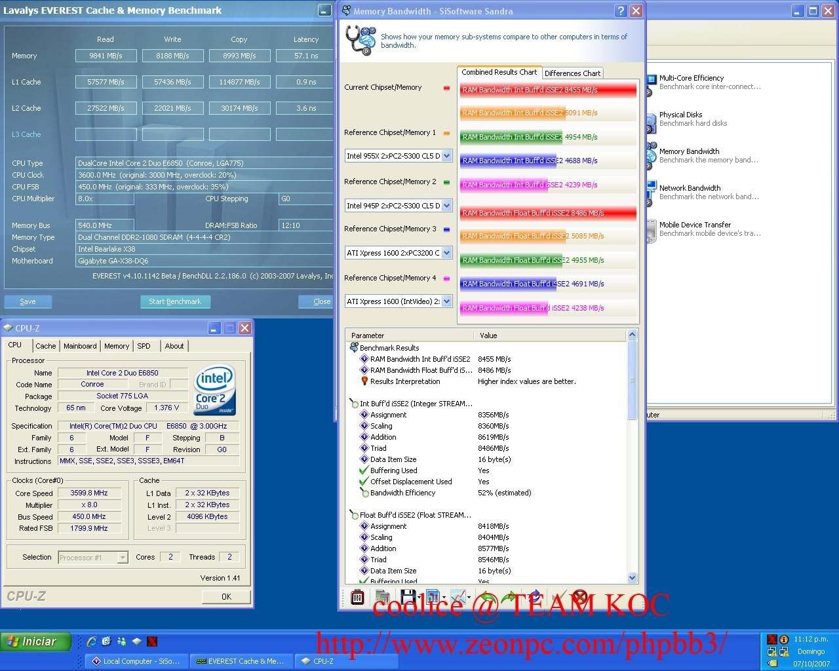Open the Mobile Device Transfer benchmark icon

click(651, 230)
